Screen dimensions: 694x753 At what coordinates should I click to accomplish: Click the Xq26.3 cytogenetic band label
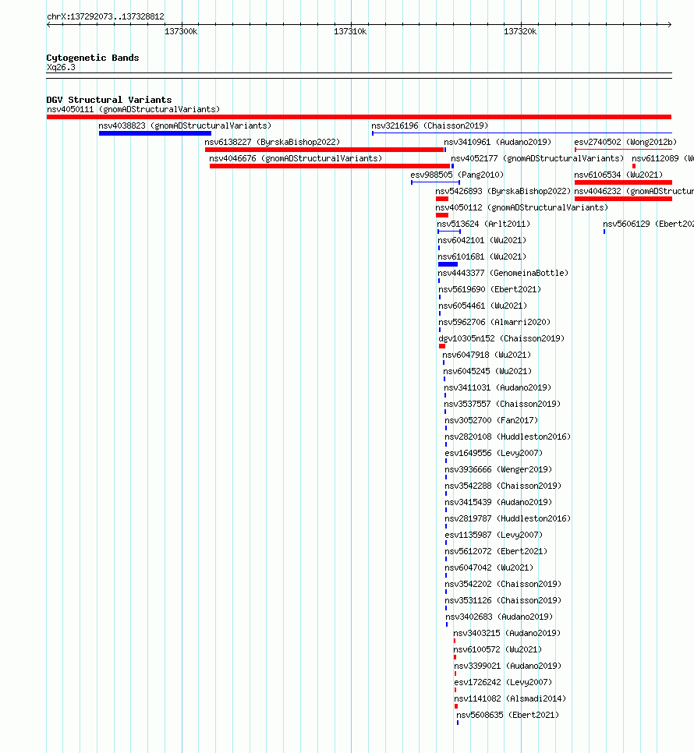(x=61, y=67)
